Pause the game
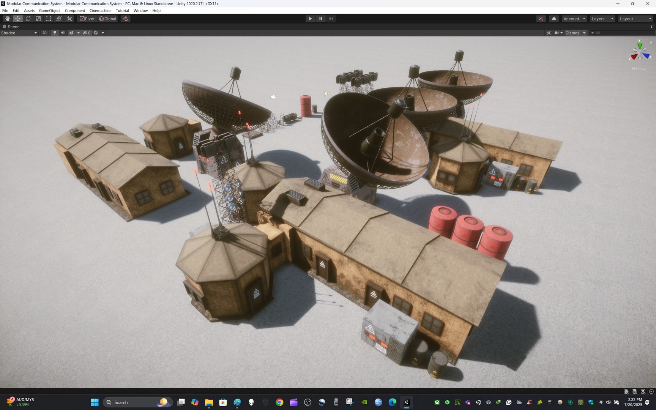 click(x=320, y=19)
